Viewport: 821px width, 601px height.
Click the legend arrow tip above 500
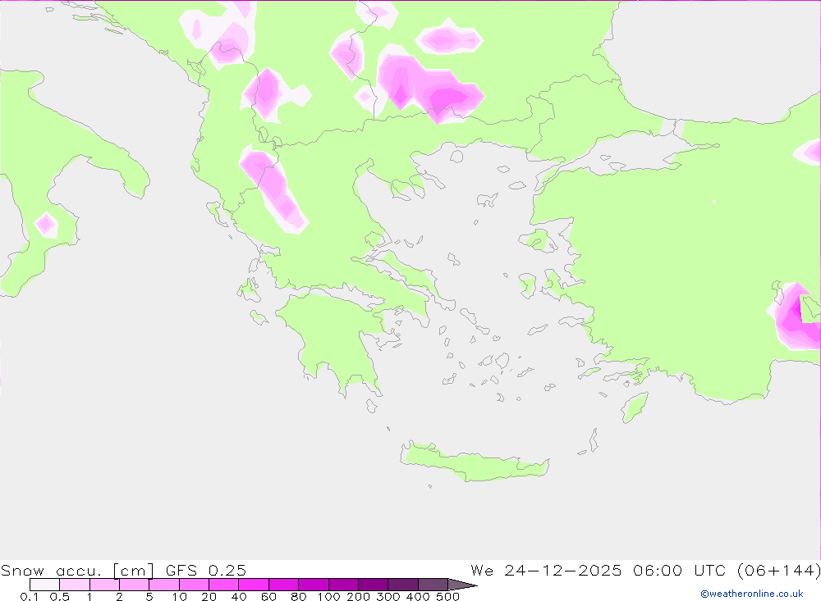[463, 585]
